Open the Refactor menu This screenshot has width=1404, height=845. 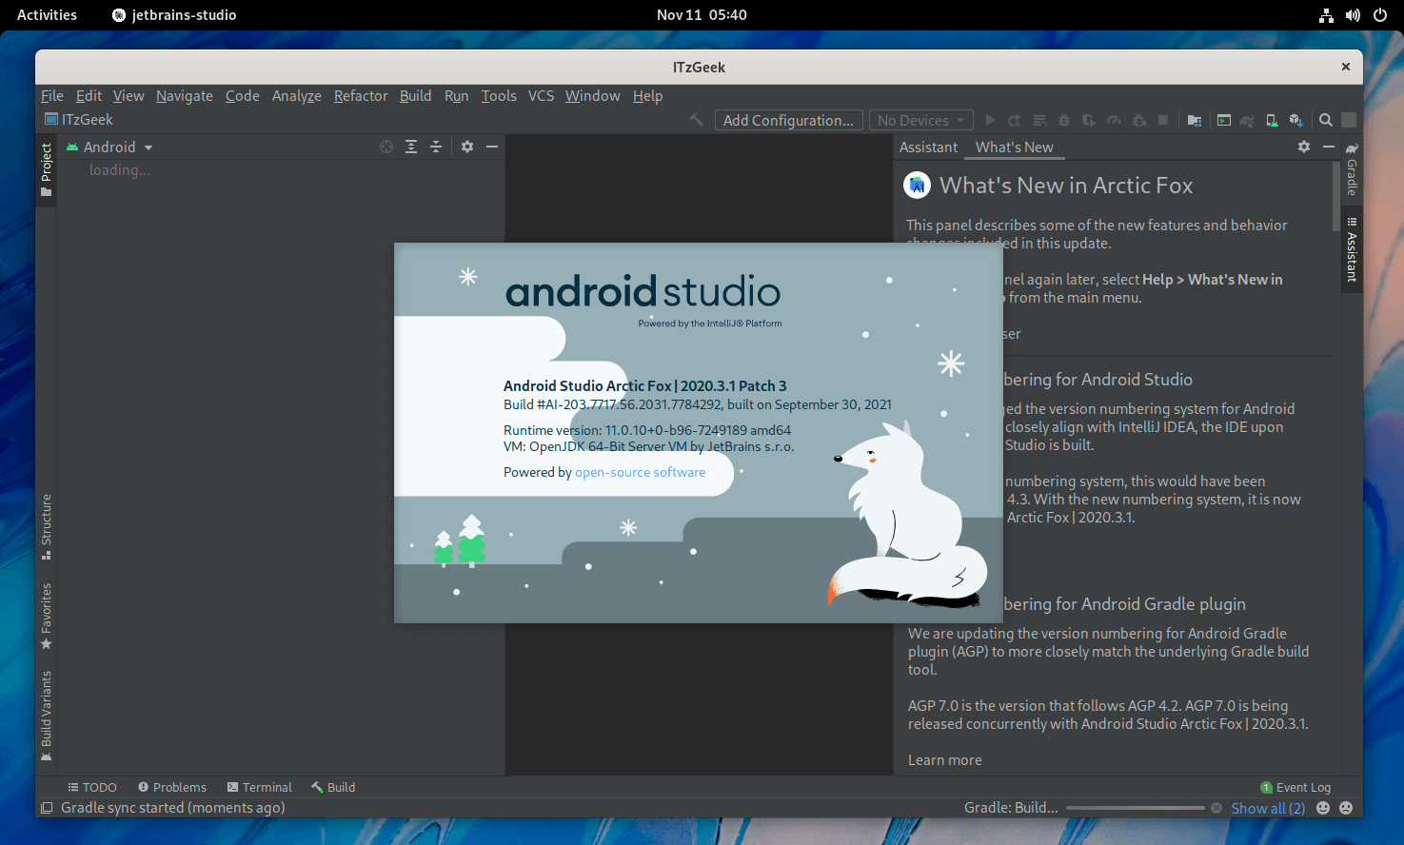pyautogui.click(x=361, y=95)
